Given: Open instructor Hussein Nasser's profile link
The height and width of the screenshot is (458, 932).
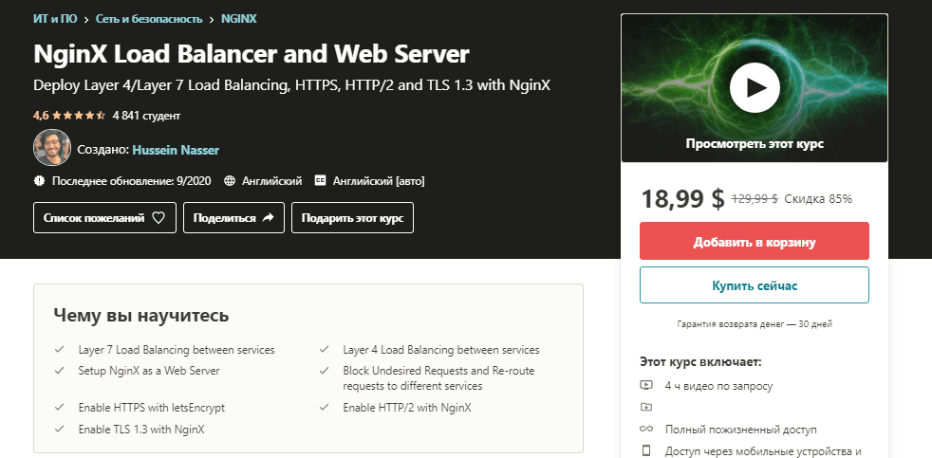Looking at the screenshot, I should (x=176, y=150).
